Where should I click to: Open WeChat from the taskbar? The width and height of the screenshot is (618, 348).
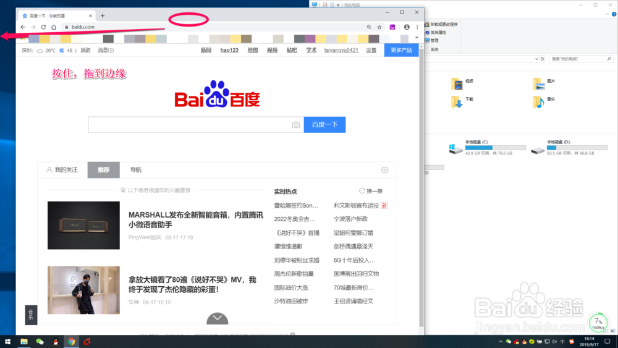[x=40, y=341]
